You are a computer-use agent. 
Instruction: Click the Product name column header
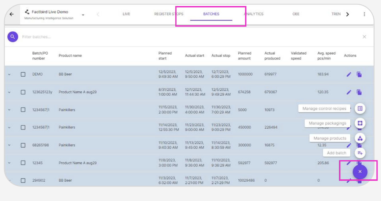[x=70, y=56]
